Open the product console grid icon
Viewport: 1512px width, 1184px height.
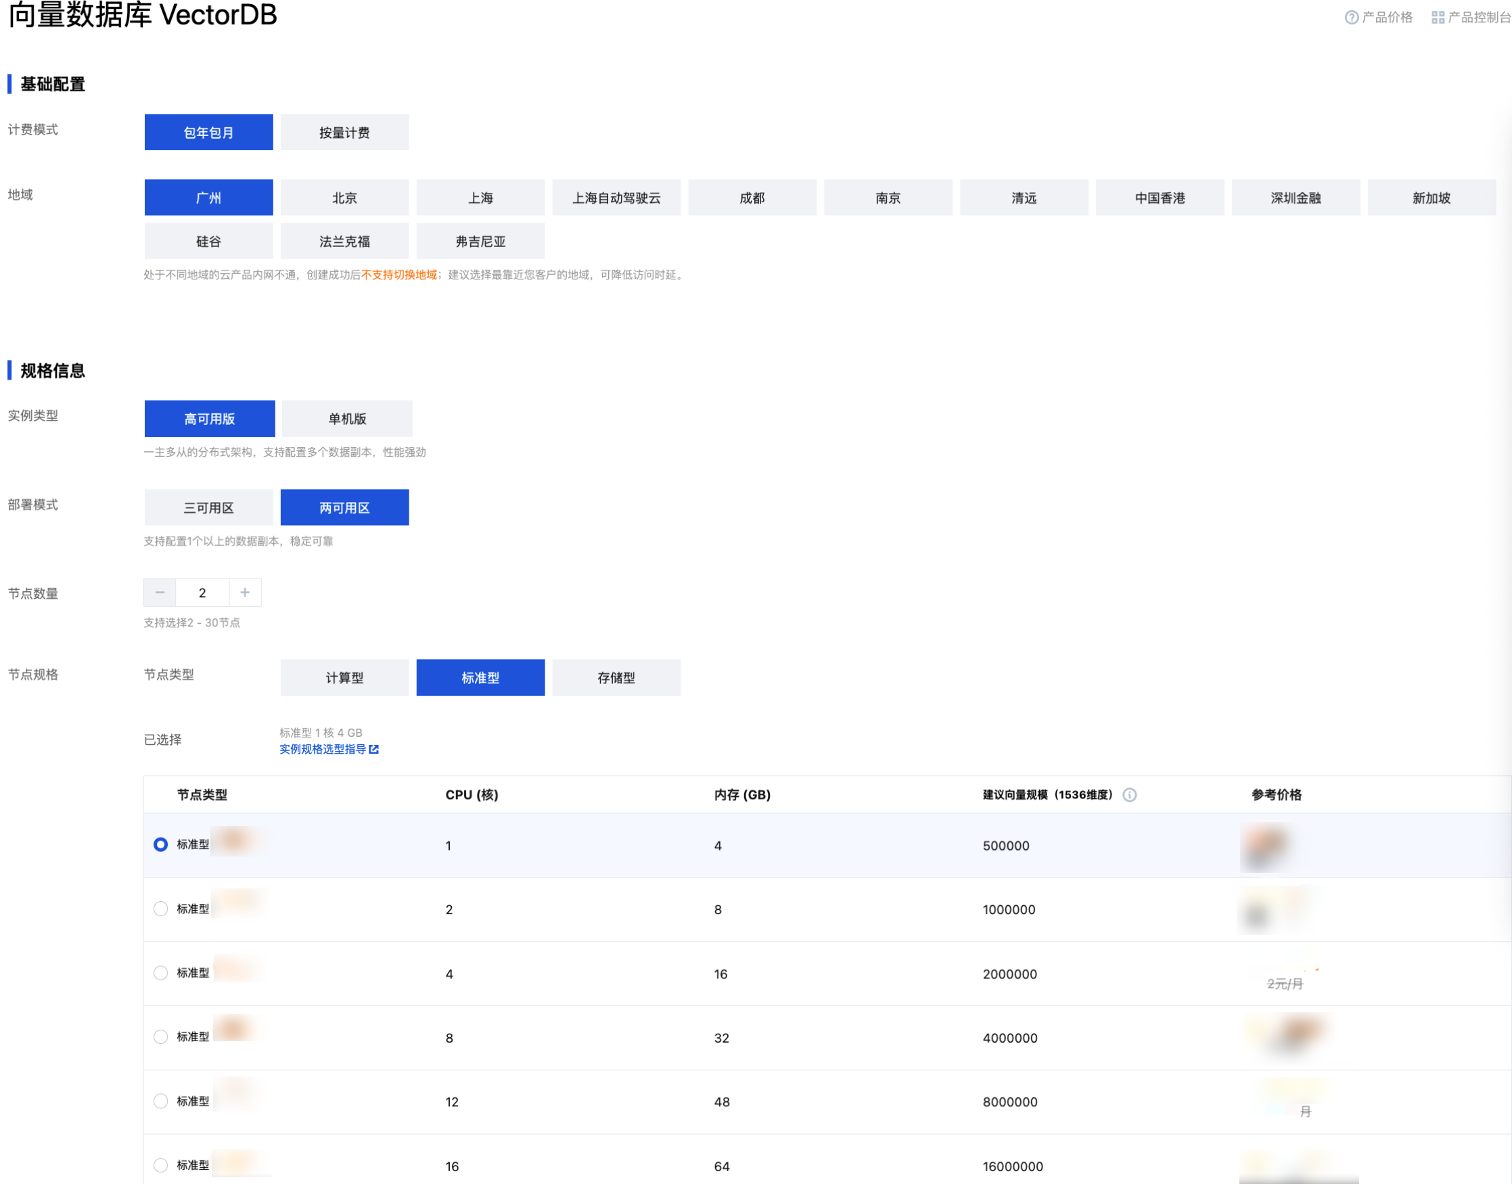(1437, 18)
